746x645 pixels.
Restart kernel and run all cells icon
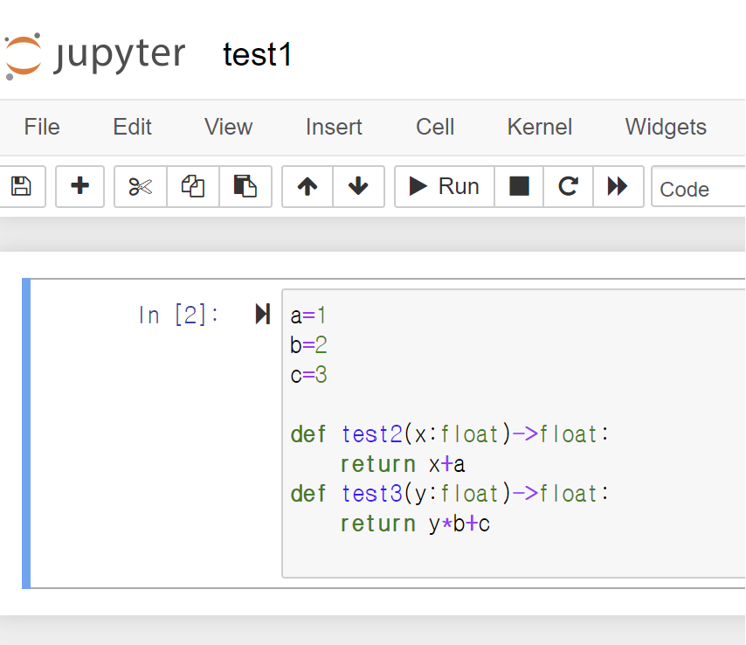[x=618, y=186]
